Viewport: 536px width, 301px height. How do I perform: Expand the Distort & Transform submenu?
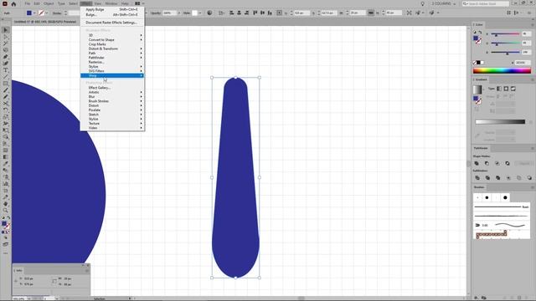[112, 48]
